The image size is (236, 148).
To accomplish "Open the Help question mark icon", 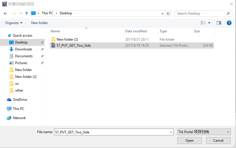I will [229, 23].
